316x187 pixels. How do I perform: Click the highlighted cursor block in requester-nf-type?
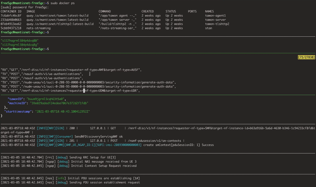point(84,91)
